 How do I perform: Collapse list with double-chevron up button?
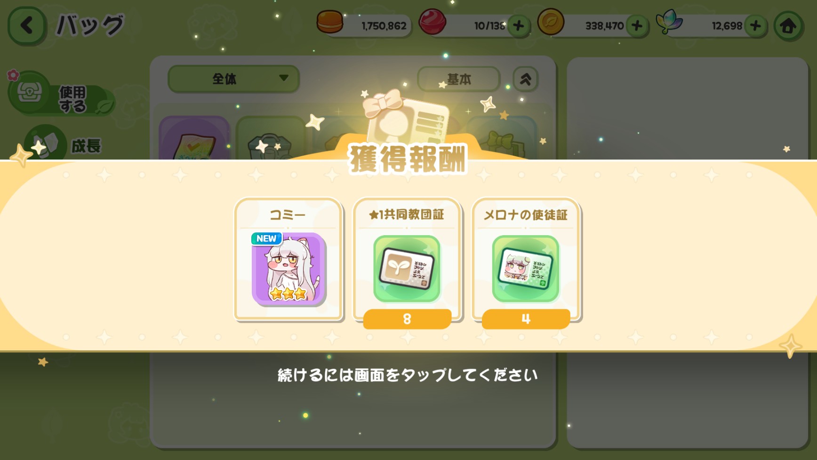click(525, 79)
